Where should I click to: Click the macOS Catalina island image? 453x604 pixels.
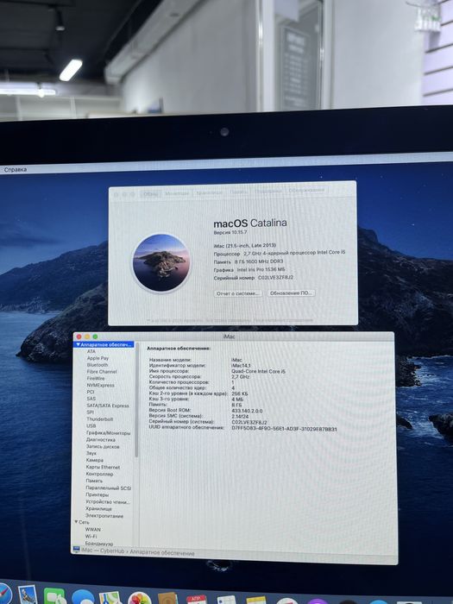click(161, 262)
